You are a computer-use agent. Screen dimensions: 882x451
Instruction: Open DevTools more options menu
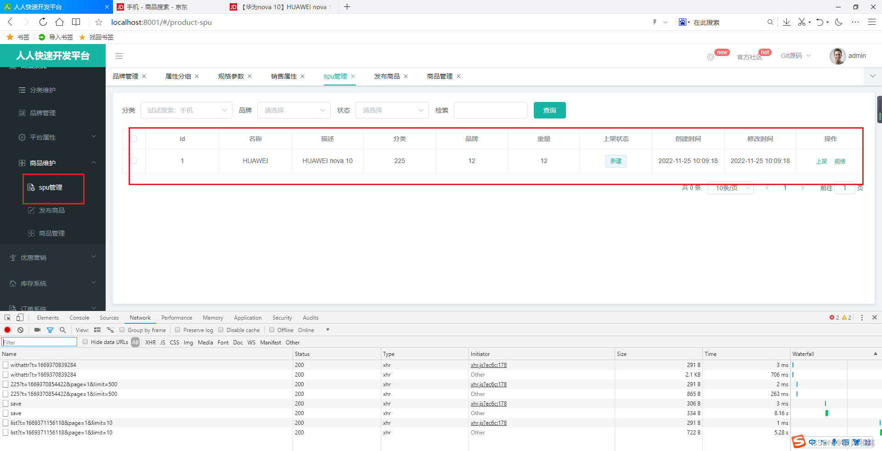click(862, 317)
